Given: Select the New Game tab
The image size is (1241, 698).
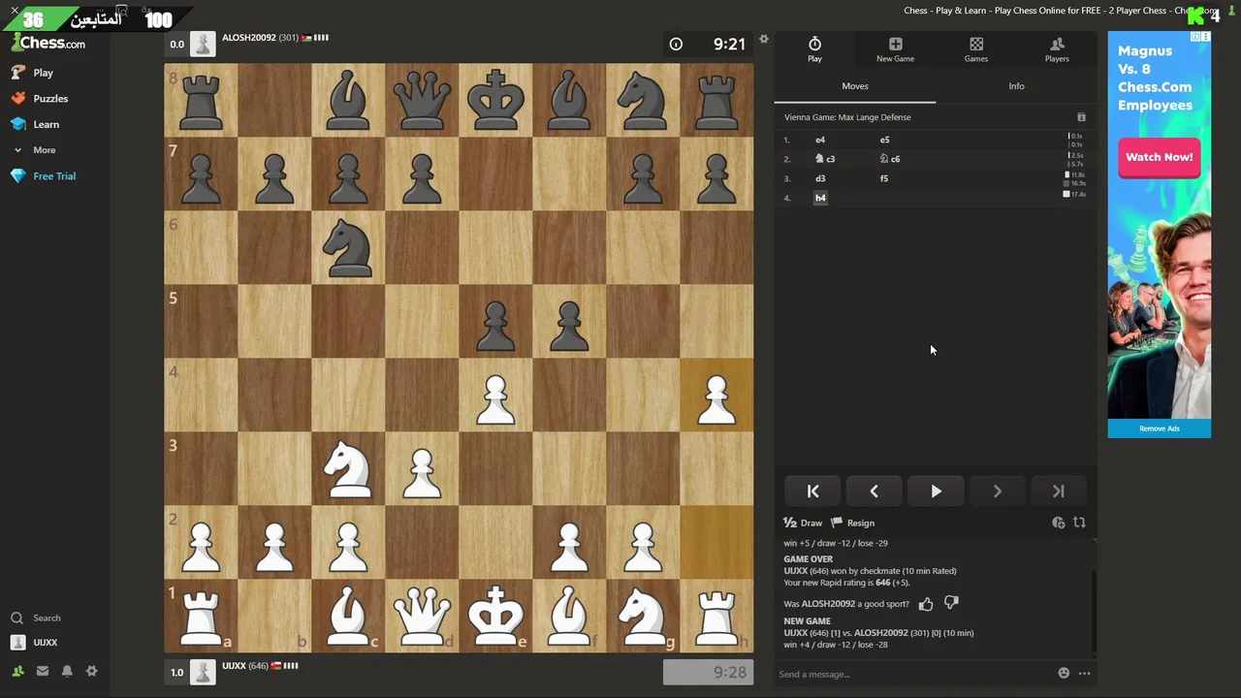Looking at the screenshot, I should (895, 49).
